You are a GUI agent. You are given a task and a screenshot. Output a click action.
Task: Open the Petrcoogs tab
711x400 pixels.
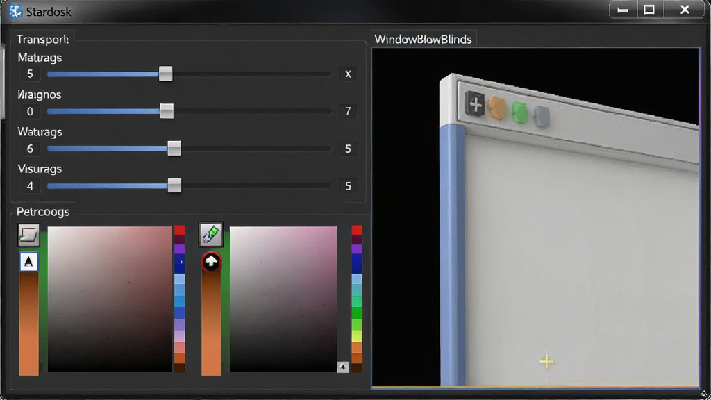point(43,212)
